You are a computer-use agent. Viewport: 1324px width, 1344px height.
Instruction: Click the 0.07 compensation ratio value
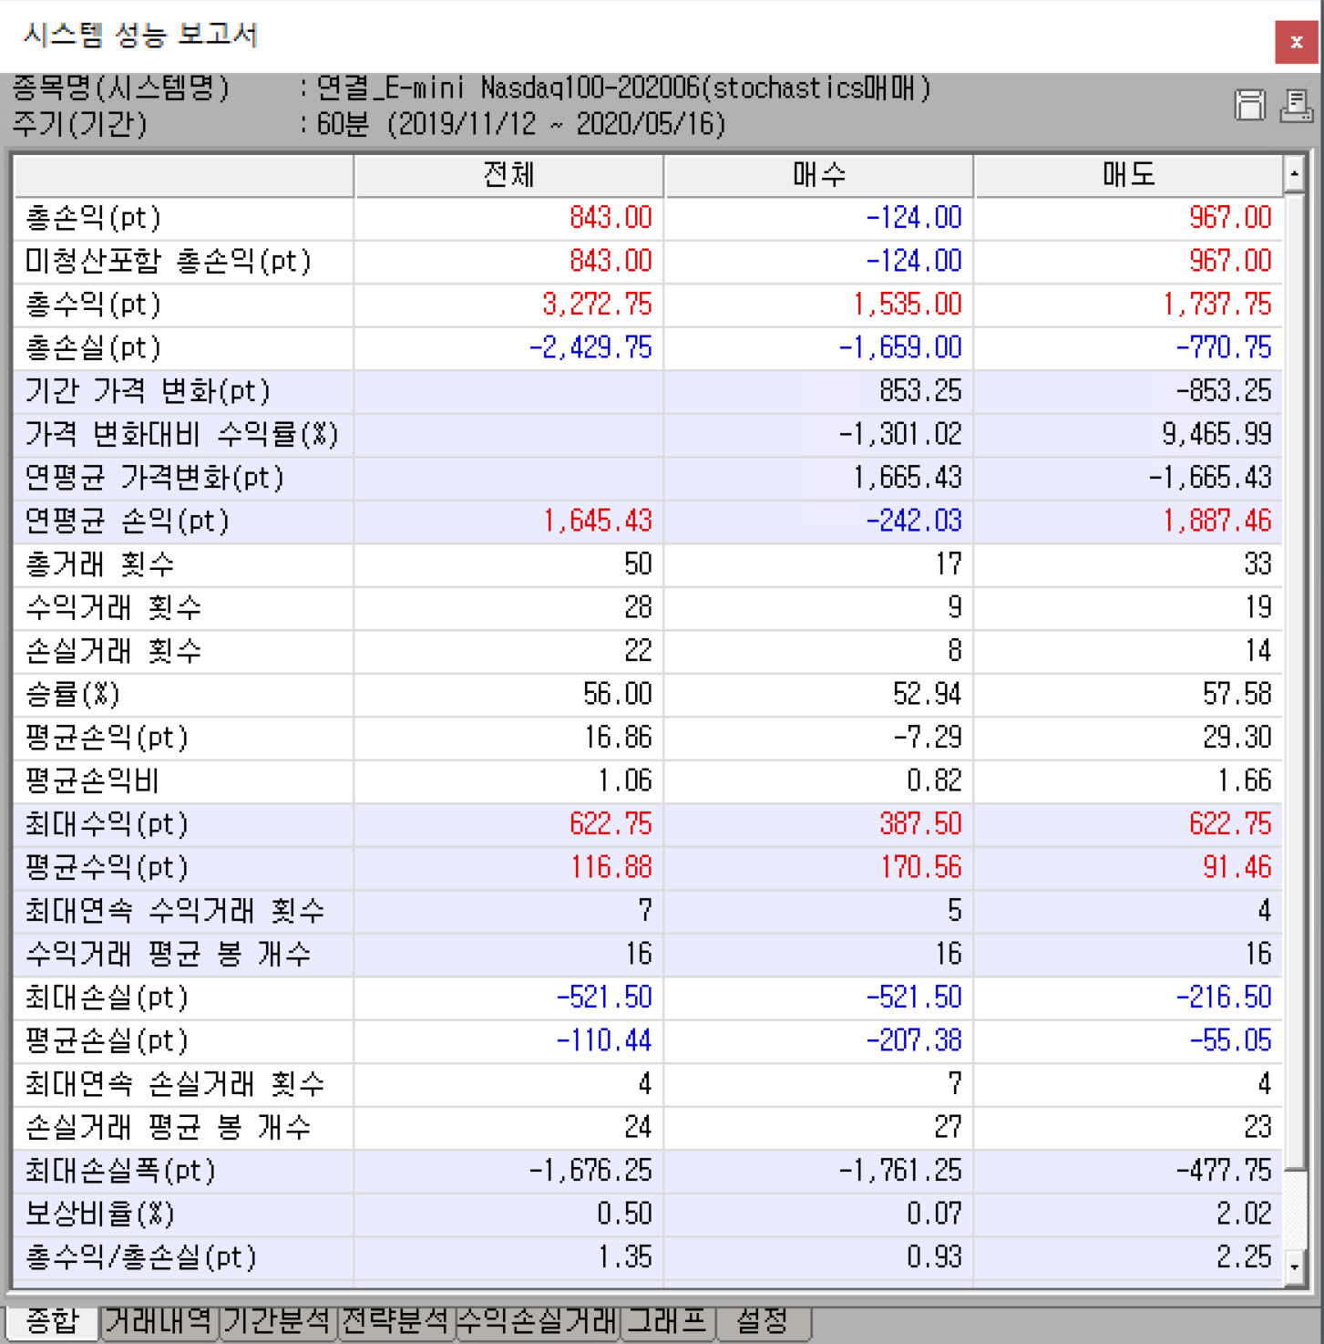point(935,1215)
